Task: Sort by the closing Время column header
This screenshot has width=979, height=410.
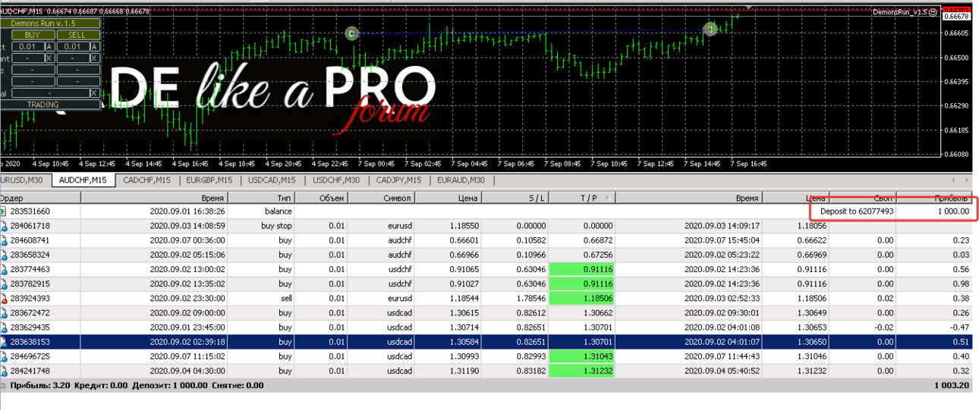Action: click(x=690, y=198)
